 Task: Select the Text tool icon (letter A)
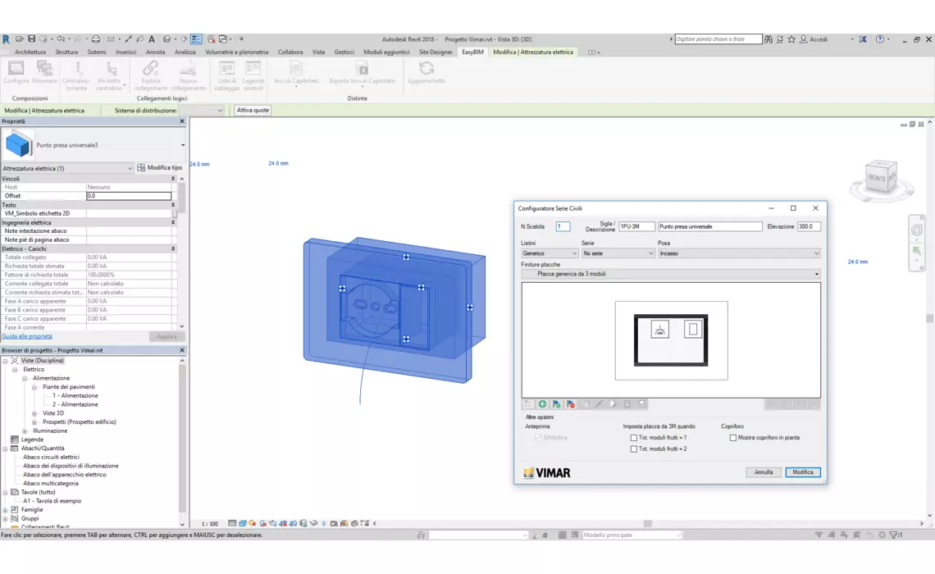pyautogui.click(x=152, y=39)
